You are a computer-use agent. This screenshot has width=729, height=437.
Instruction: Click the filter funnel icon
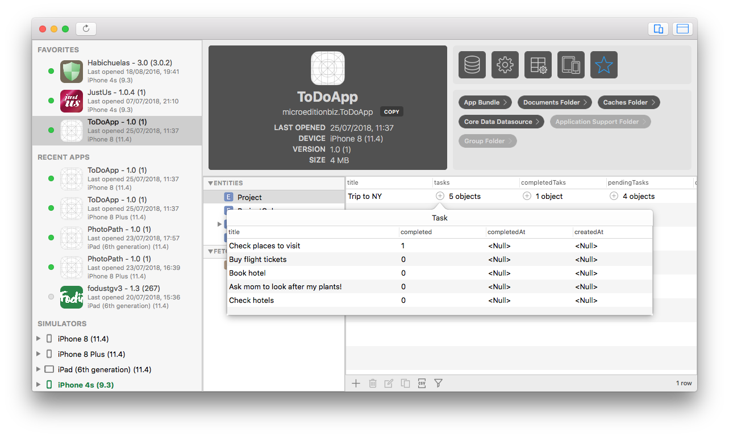click(x=438, y=384)
